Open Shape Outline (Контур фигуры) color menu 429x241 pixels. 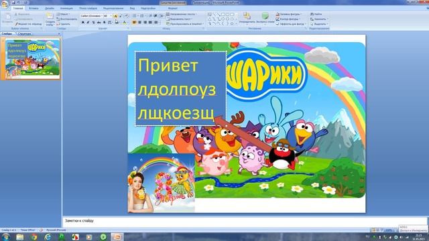point(288,19)
